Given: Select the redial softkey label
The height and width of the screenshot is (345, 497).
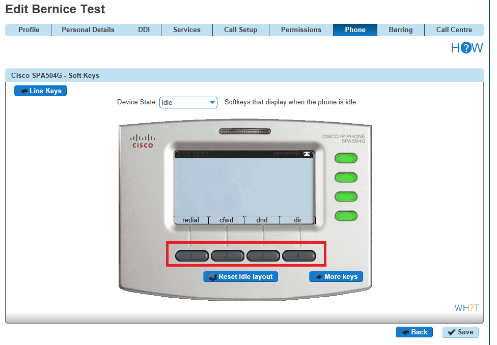Looking at the screenshot, I should click(x=191, y=220).
